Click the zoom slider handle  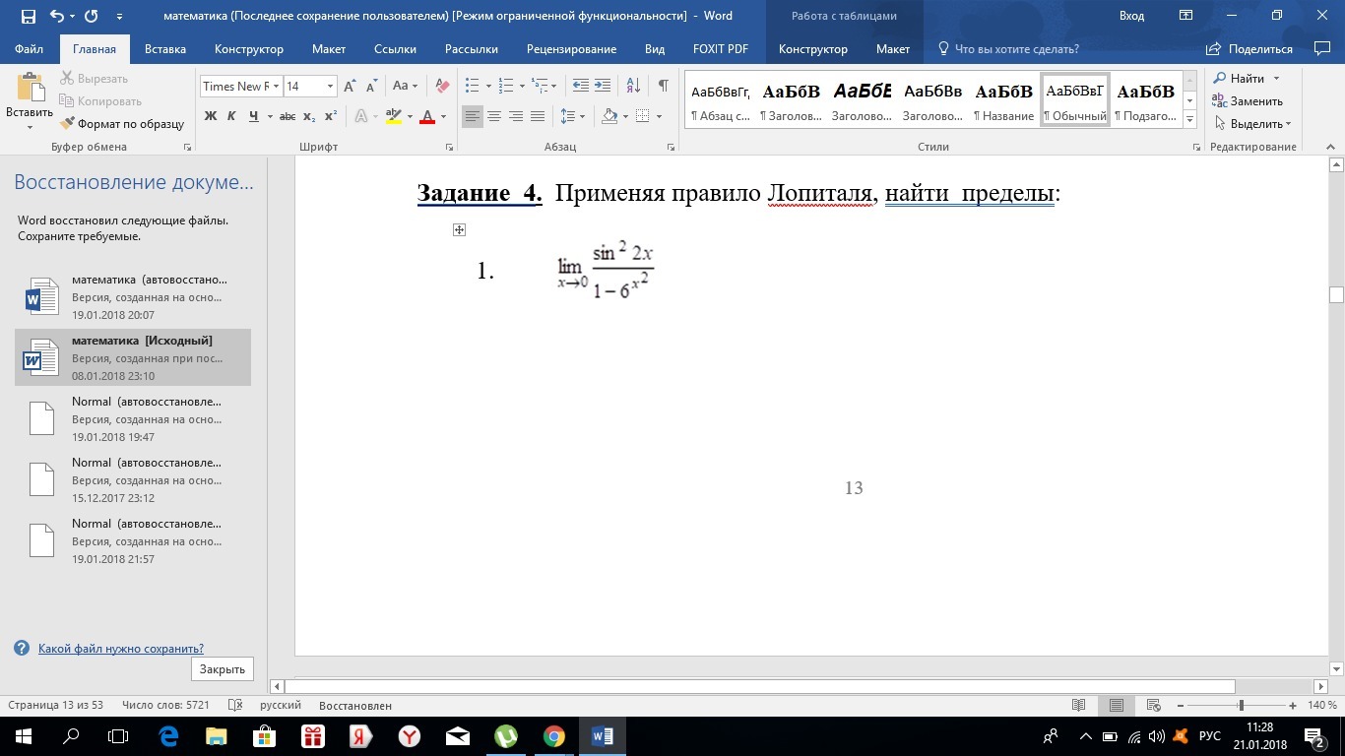1241,706
